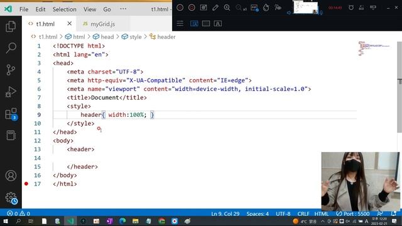
Task: Open the Go menu
Action: pos(107,9)
